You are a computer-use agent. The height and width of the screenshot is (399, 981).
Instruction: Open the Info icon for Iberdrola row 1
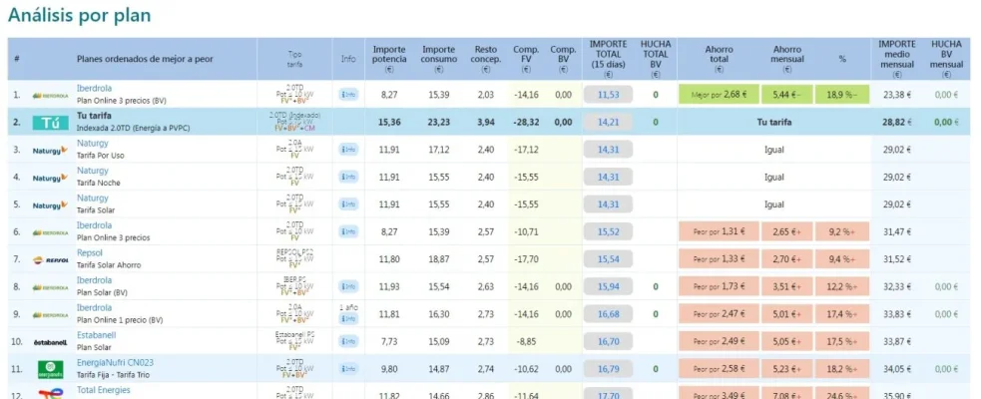pyautogui.click(x=348, y=95)
